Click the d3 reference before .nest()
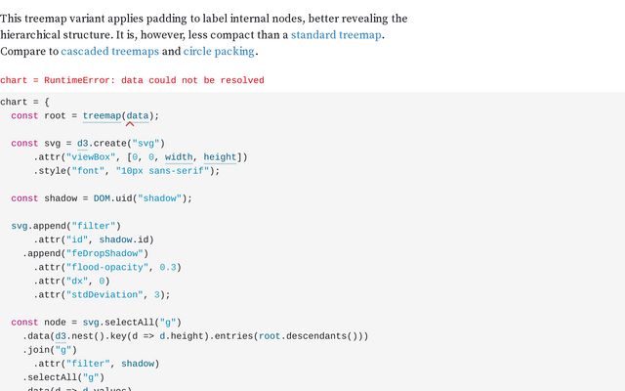 pyautogui.click(x=61, y=336)
